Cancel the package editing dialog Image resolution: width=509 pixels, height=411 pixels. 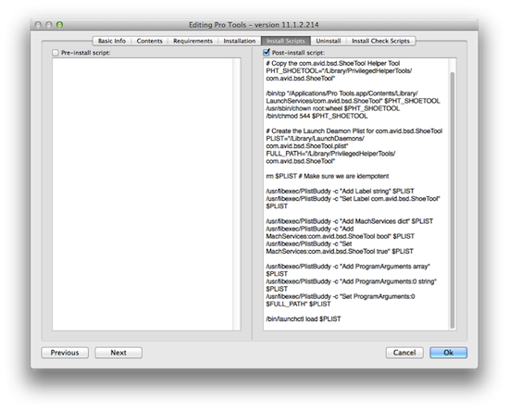(404, 353)
